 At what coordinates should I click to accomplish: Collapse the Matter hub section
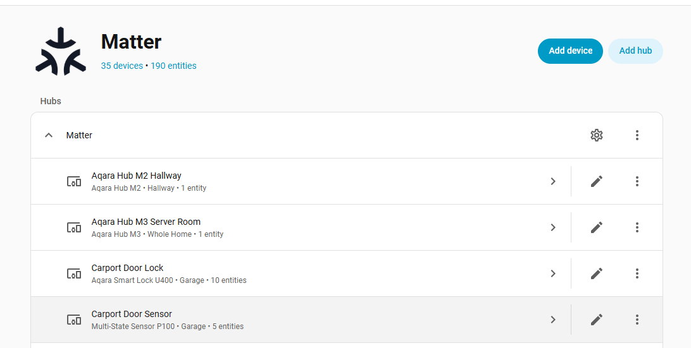[49, 135]
